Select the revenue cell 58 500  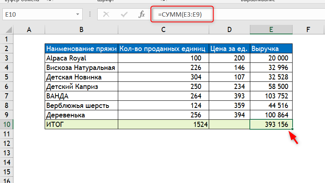(x=271, y=87)
